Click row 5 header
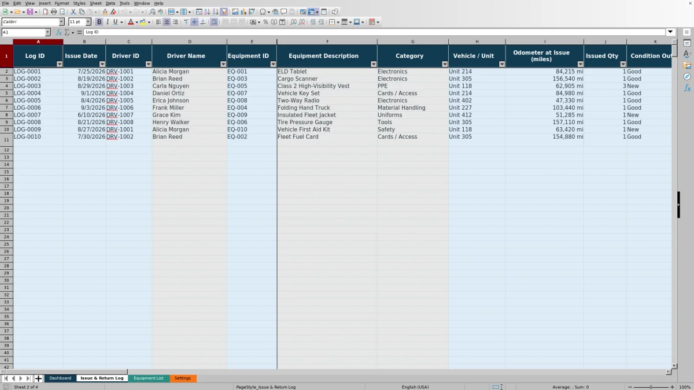 (x=6, y=93)
